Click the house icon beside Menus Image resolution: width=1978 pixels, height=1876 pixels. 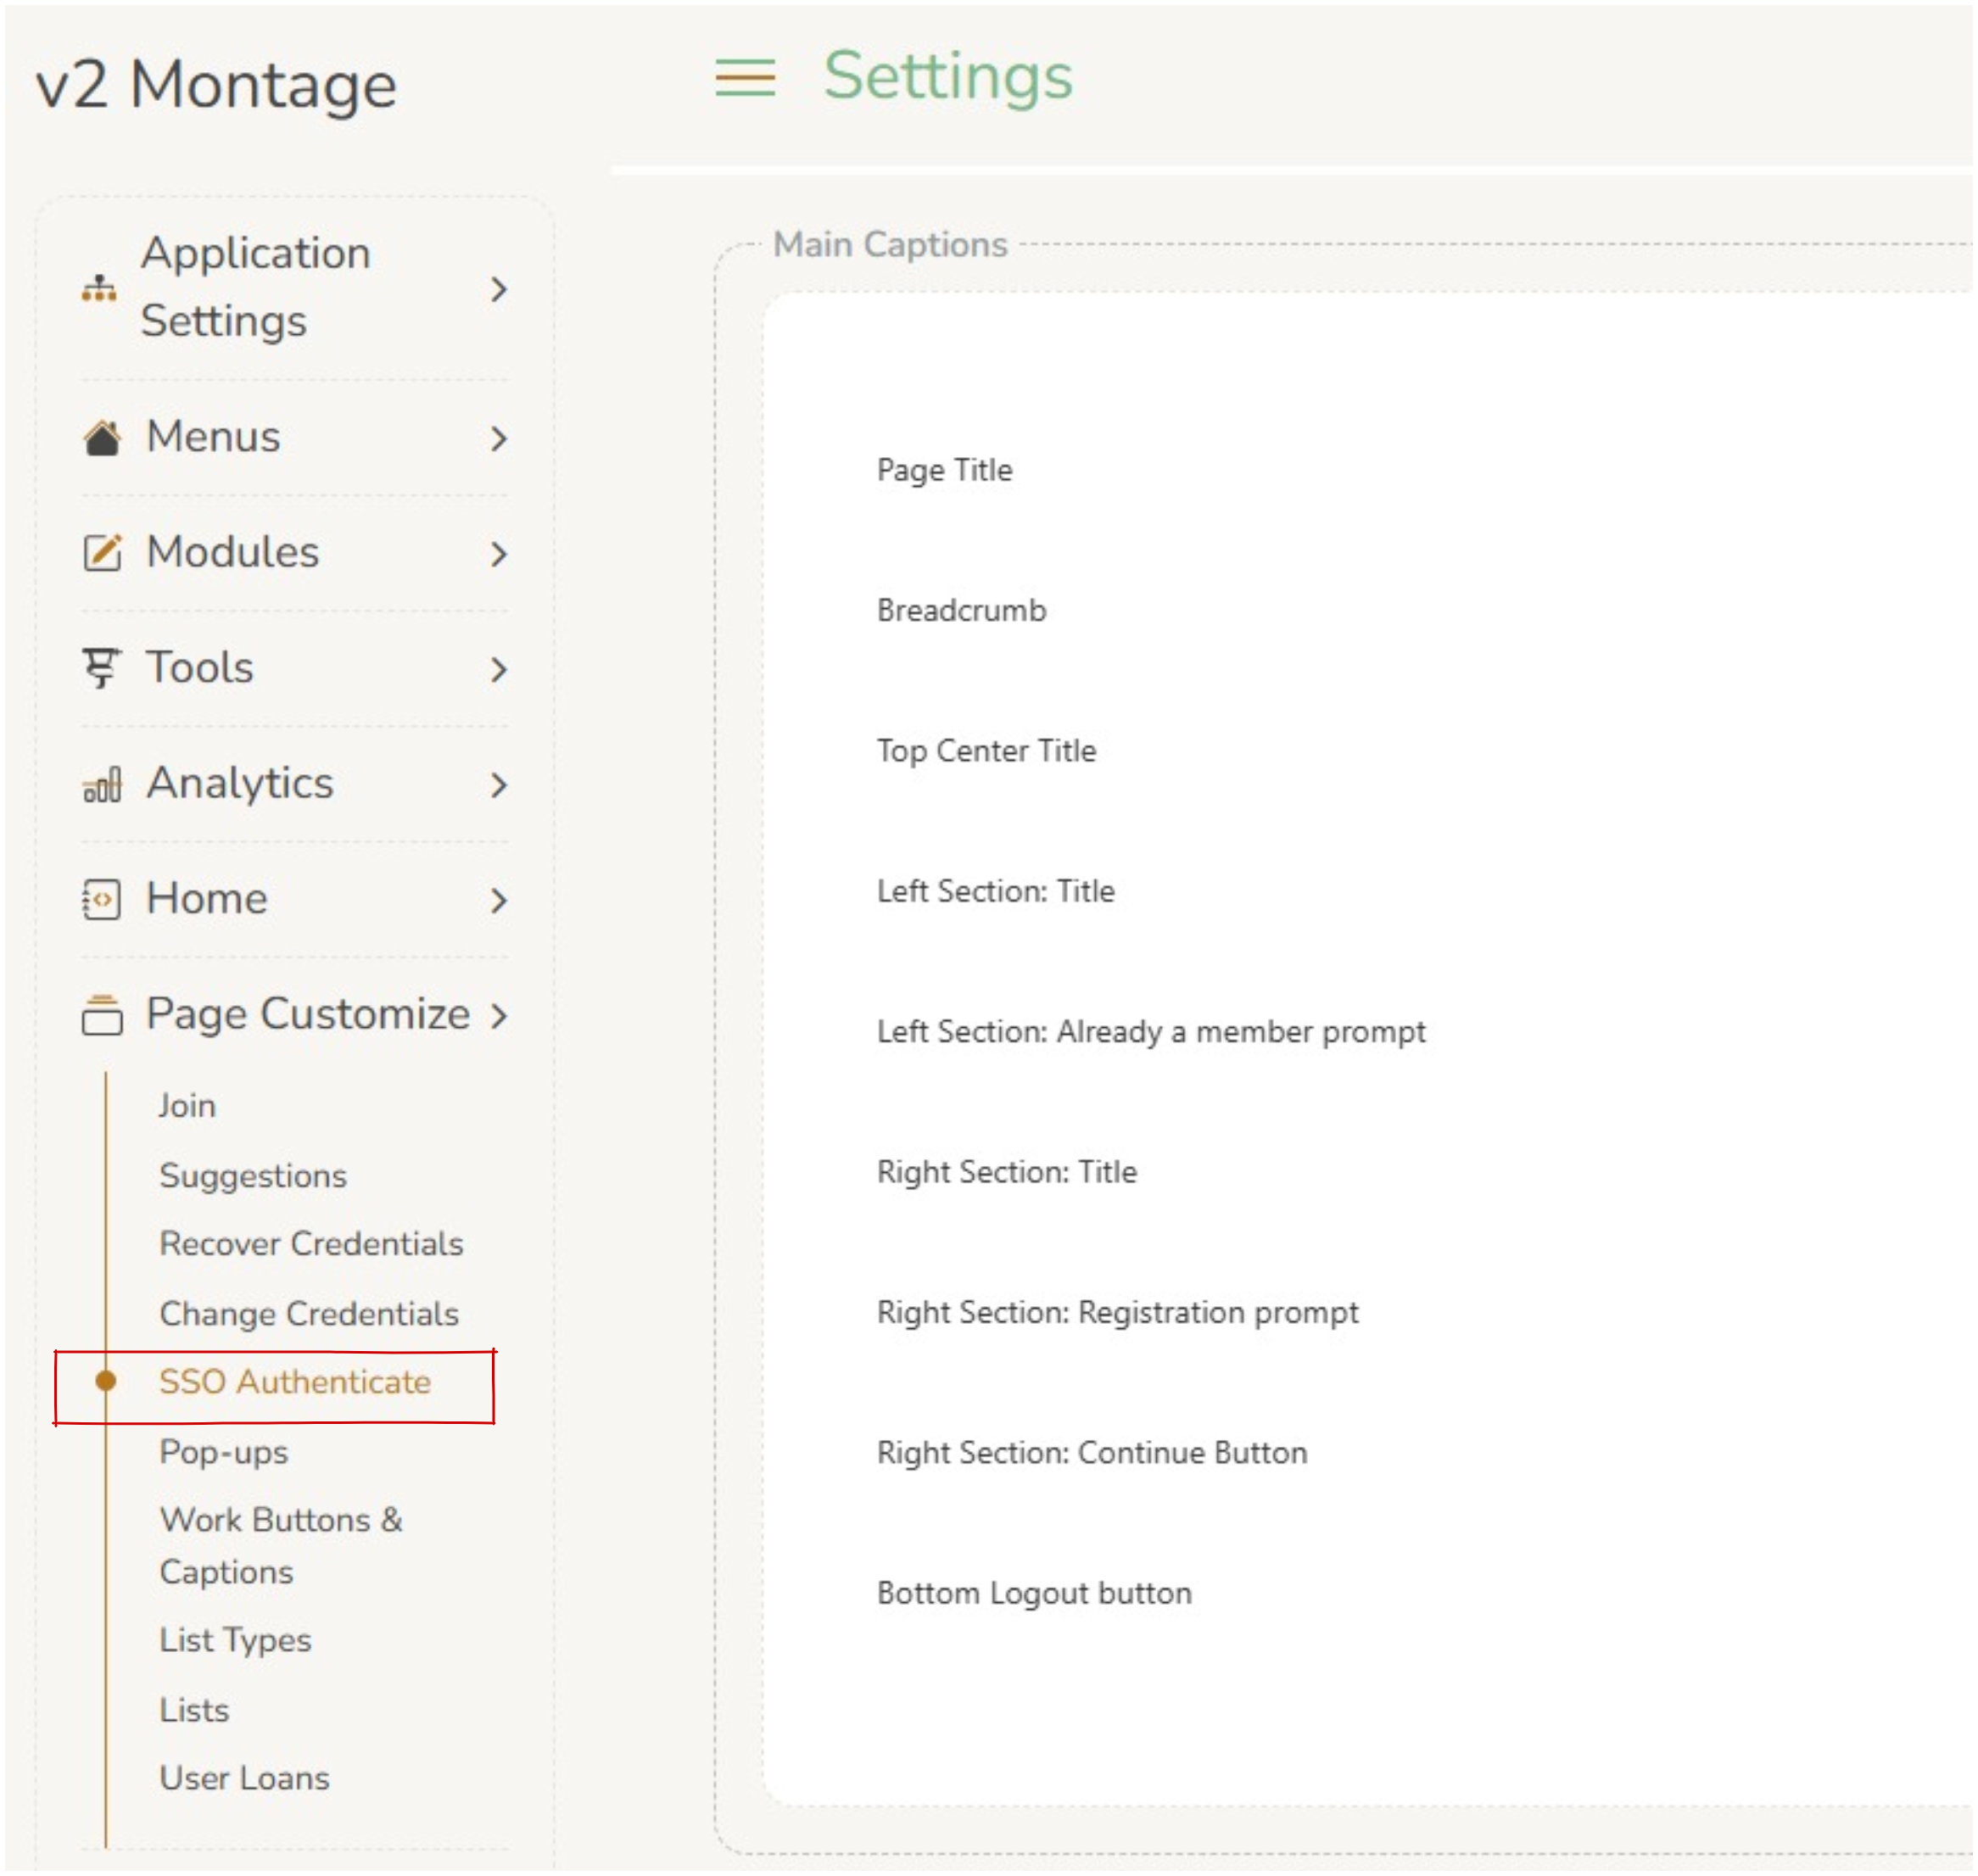[101, 437]
